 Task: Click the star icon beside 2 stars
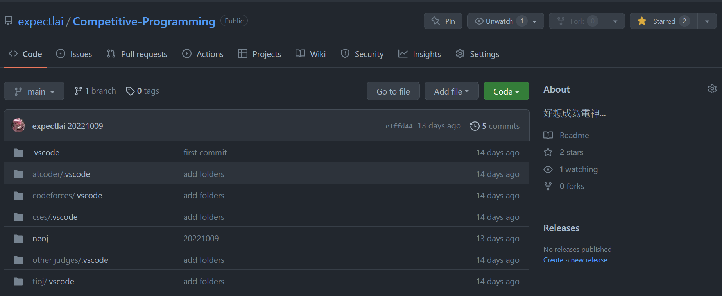[548, 152]
